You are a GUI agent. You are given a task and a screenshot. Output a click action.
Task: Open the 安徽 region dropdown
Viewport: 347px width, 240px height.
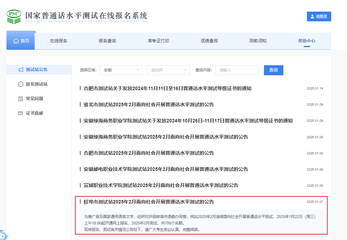click(121, 70)
